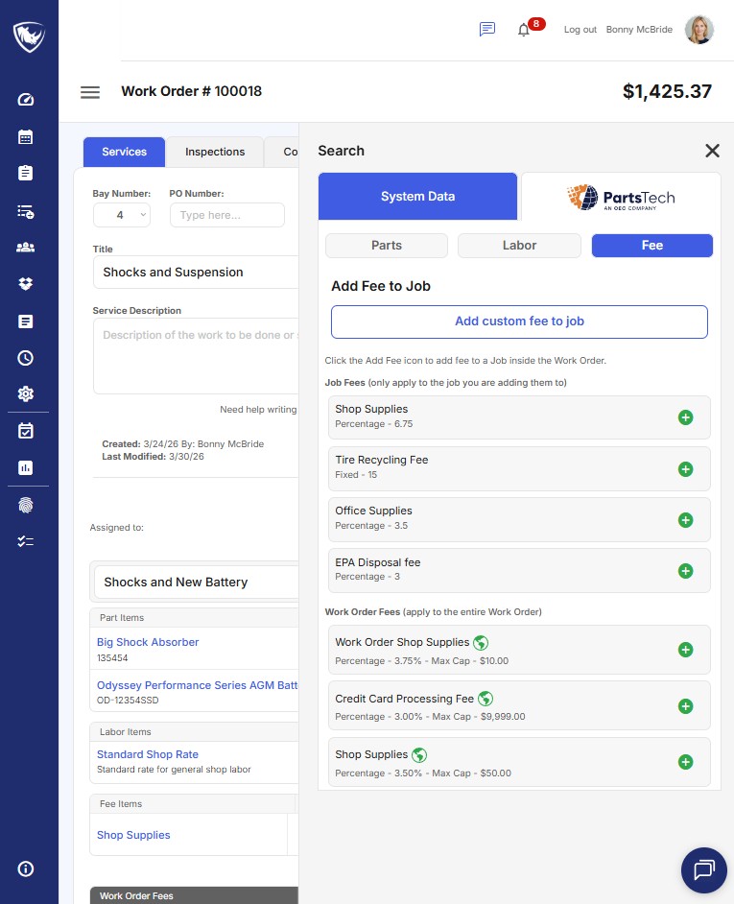Open the notifications bell showing 8 alerts
Viewport: 734px width, 904px height.
(x=524, y=29)
